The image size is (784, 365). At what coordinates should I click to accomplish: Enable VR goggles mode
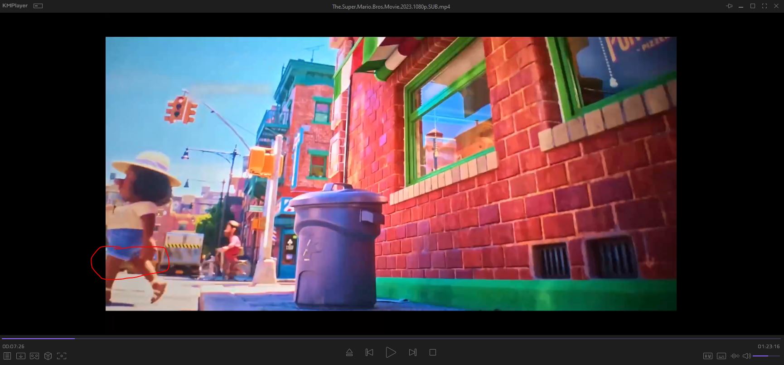34,356
